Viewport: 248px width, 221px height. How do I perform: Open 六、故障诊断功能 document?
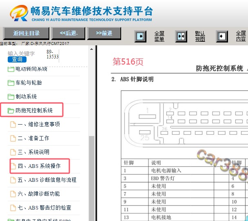click(39, 194)
